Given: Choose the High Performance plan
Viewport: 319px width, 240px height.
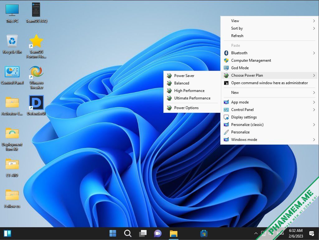Looking at the screenshot, I should click(x=192, y=91).
